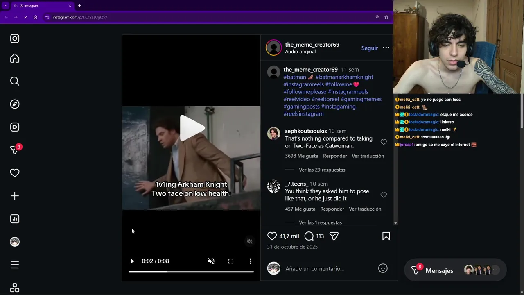Open the emoji picker in the comment box

click(x=383, y=268)
